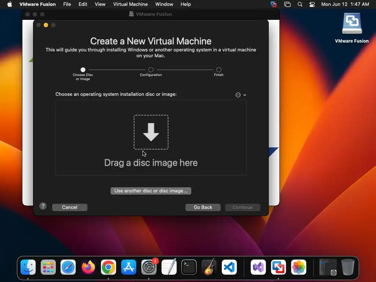Open System Settings from the Dock
Screen dimensions: 376x282
(149, 267)
